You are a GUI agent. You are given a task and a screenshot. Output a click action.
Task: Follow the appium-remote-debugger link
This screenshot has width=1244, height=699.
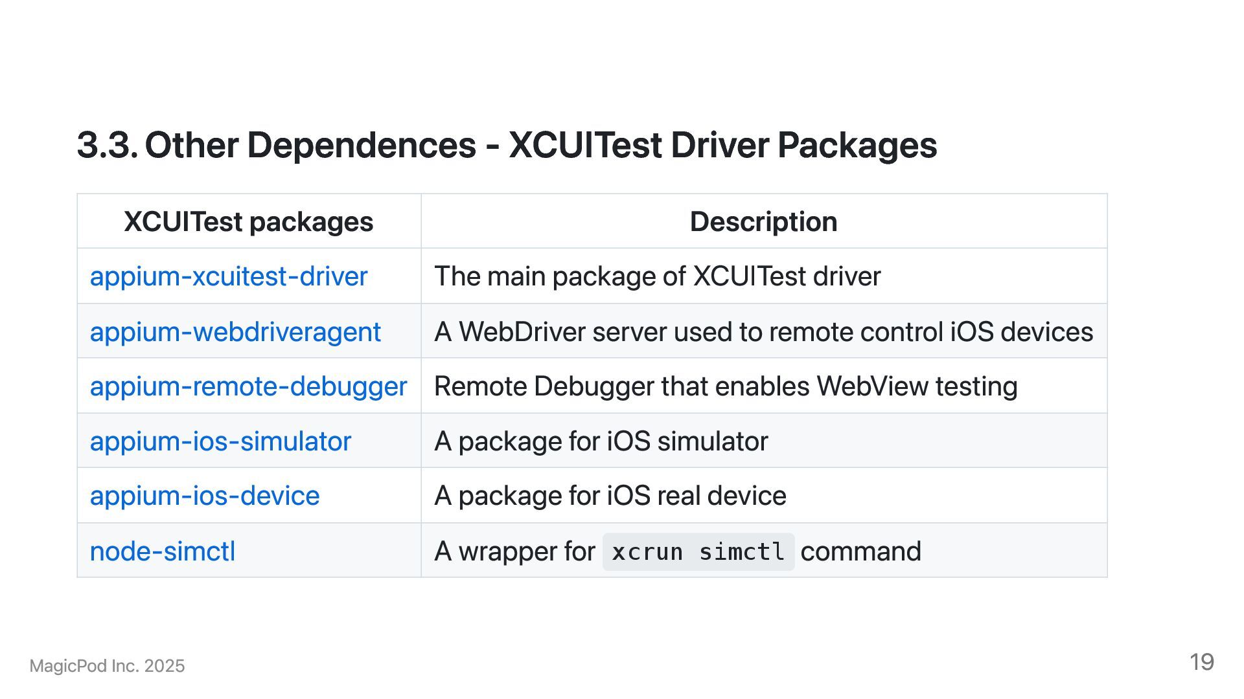[248, 386]
